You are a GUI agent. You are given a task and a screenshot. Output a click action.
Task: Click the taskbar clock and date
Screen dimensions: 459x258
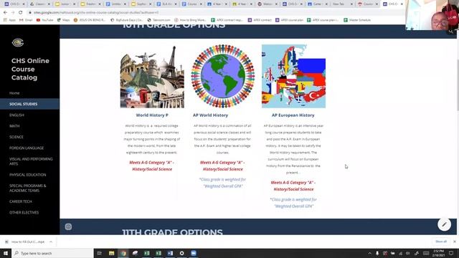438,253
